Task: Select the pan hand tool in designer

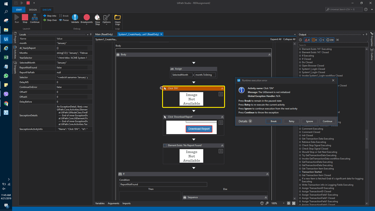Action: [x=262, y=203]
